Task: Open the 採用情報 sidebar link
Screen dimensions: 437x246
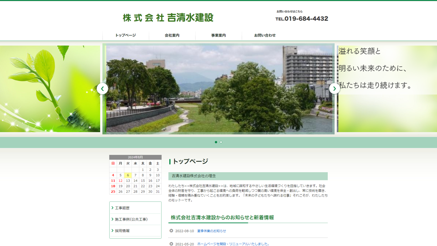Action: coord(122,231)
